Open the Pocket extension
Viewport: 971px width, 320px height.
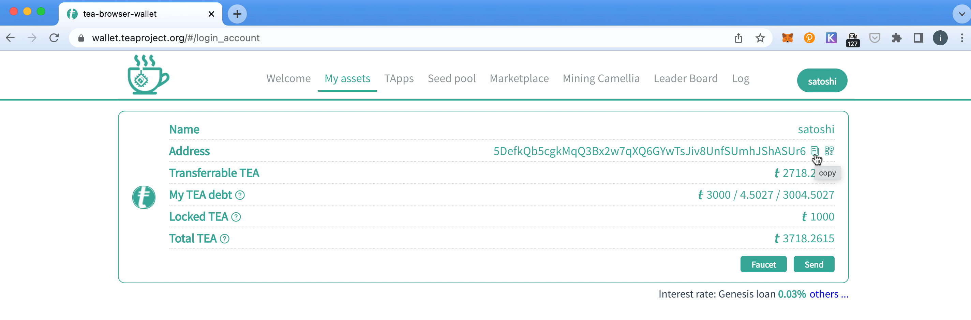coord(875,38)
